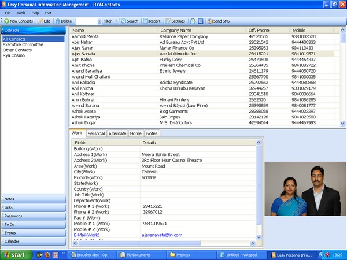Viewport: 347px width, 260px height.
Task: Select contact Arvind Surana
Action: (x=85, y=106)
